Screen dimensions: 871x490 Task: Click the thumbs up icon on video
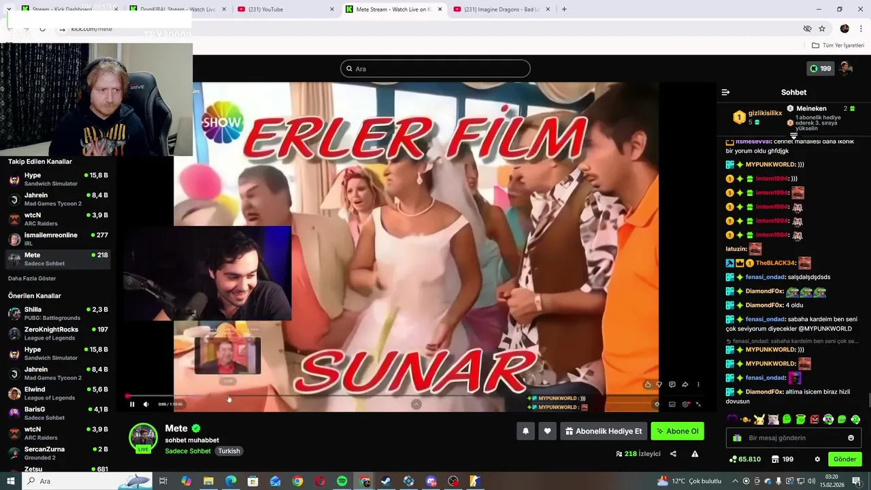tap(648, 385)
